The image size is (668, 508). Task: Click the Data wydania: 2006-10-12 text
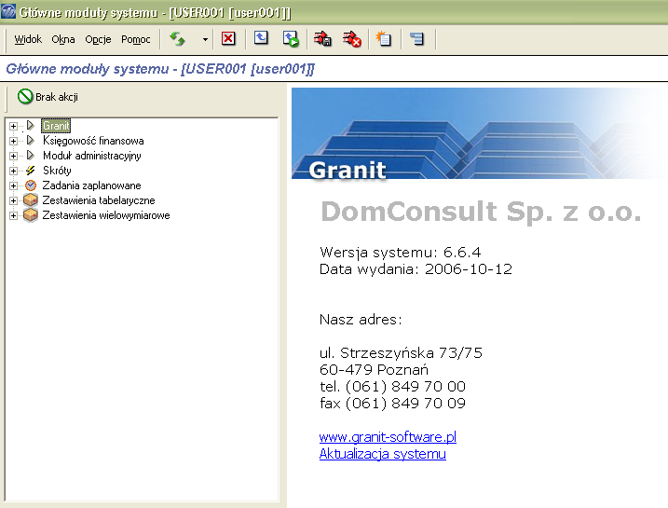pos(416,269)
